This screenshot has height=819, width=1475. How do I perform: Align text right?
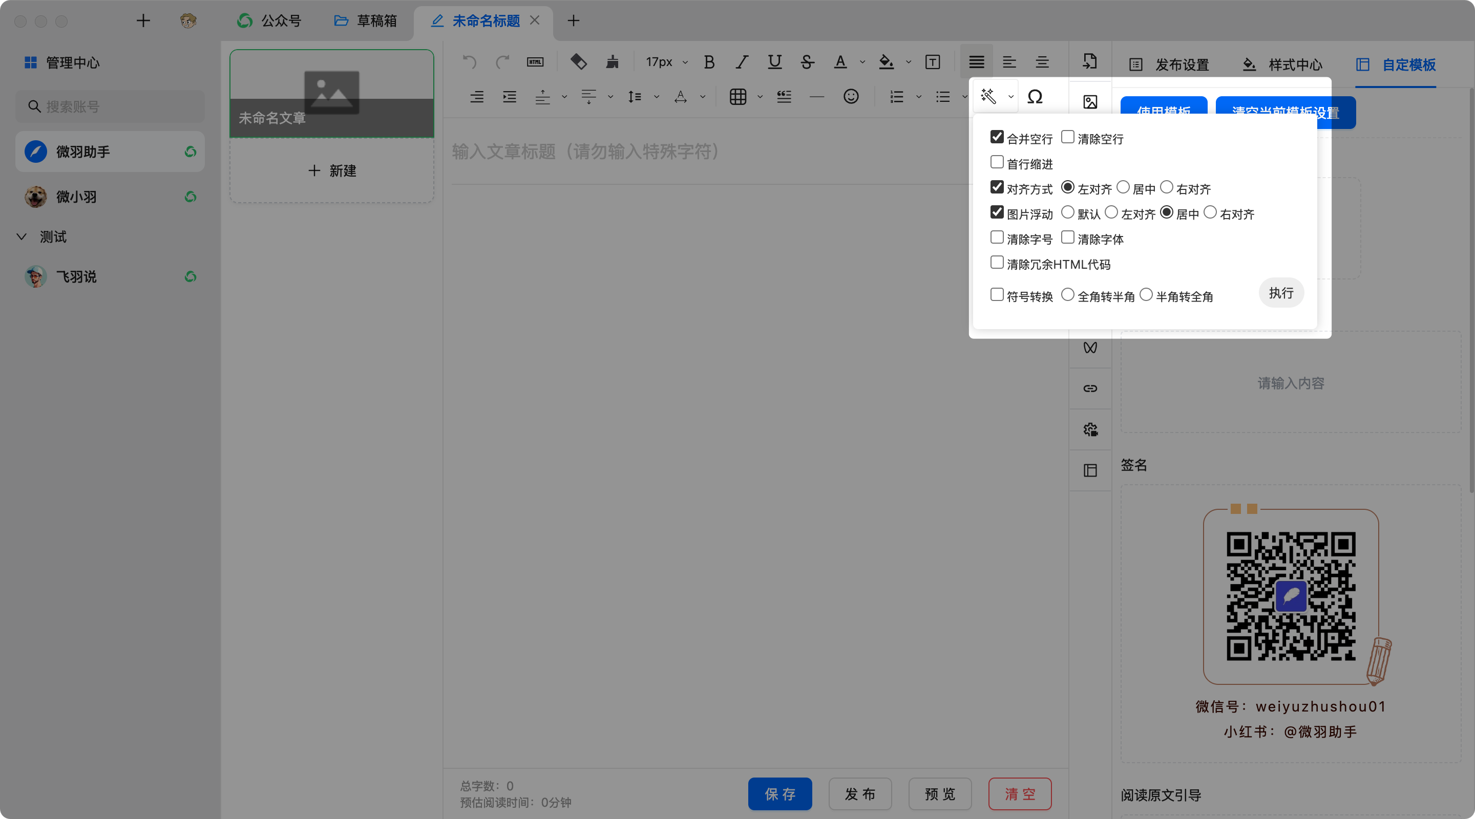pyautogui.click(x=476, y=97)
